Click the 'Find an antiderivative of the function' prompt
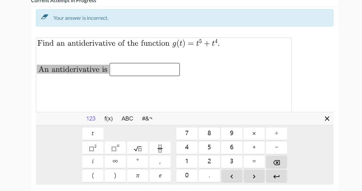 103,43
